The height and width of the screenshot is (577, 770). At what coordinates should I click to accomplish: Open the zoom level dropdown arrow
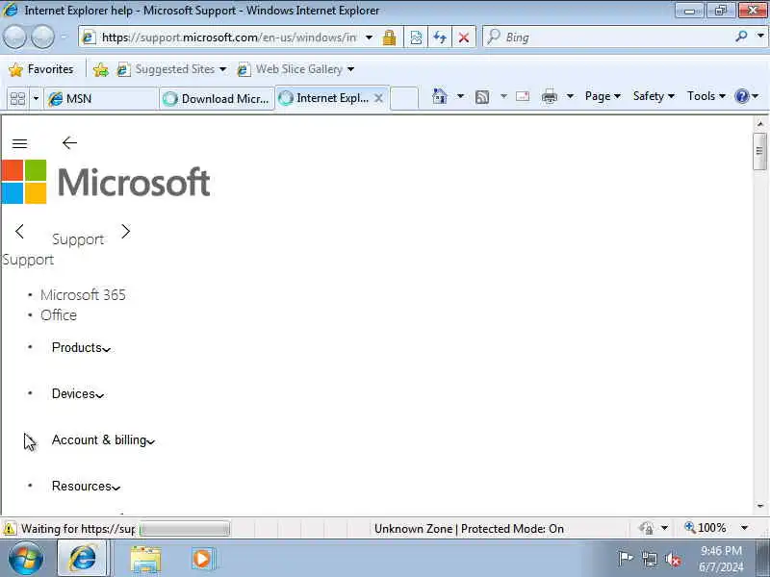click(744, 528)
